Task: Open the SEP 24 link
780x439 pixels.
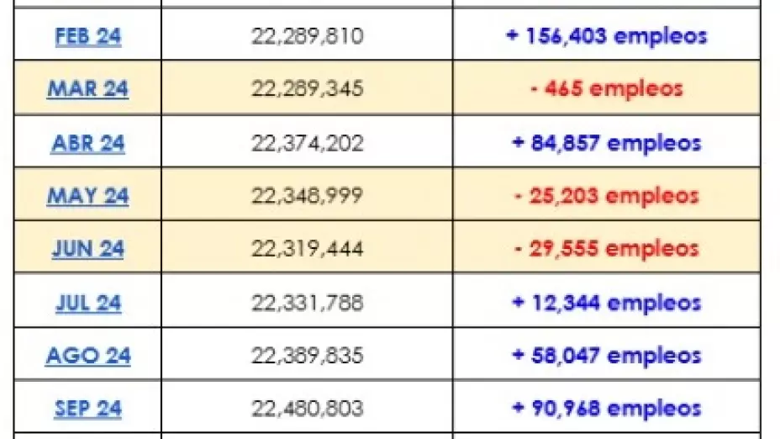Action: [87, 409]
